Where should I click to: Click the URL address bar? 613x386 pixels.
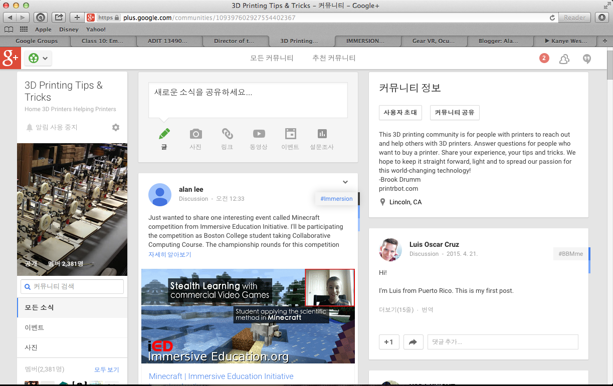(x=321, y=18)
